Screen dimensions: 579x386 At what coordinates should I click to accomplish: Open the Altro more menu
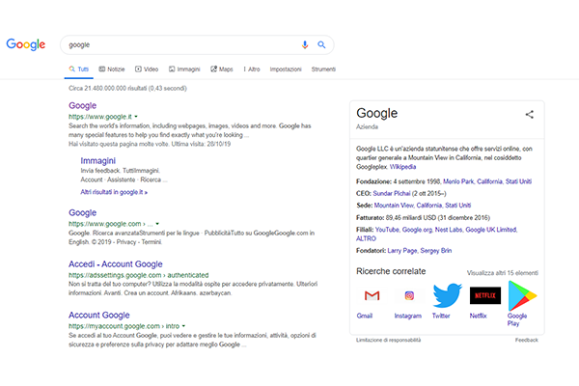pyautogui.click(x=252, y=69)
